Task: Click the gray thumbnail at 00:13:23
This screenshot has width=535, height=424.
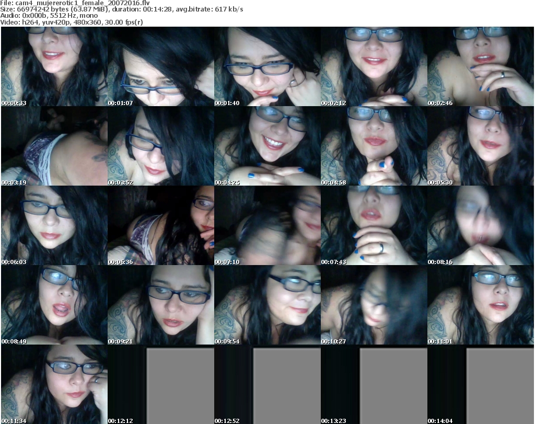Action: coord(374,385)
